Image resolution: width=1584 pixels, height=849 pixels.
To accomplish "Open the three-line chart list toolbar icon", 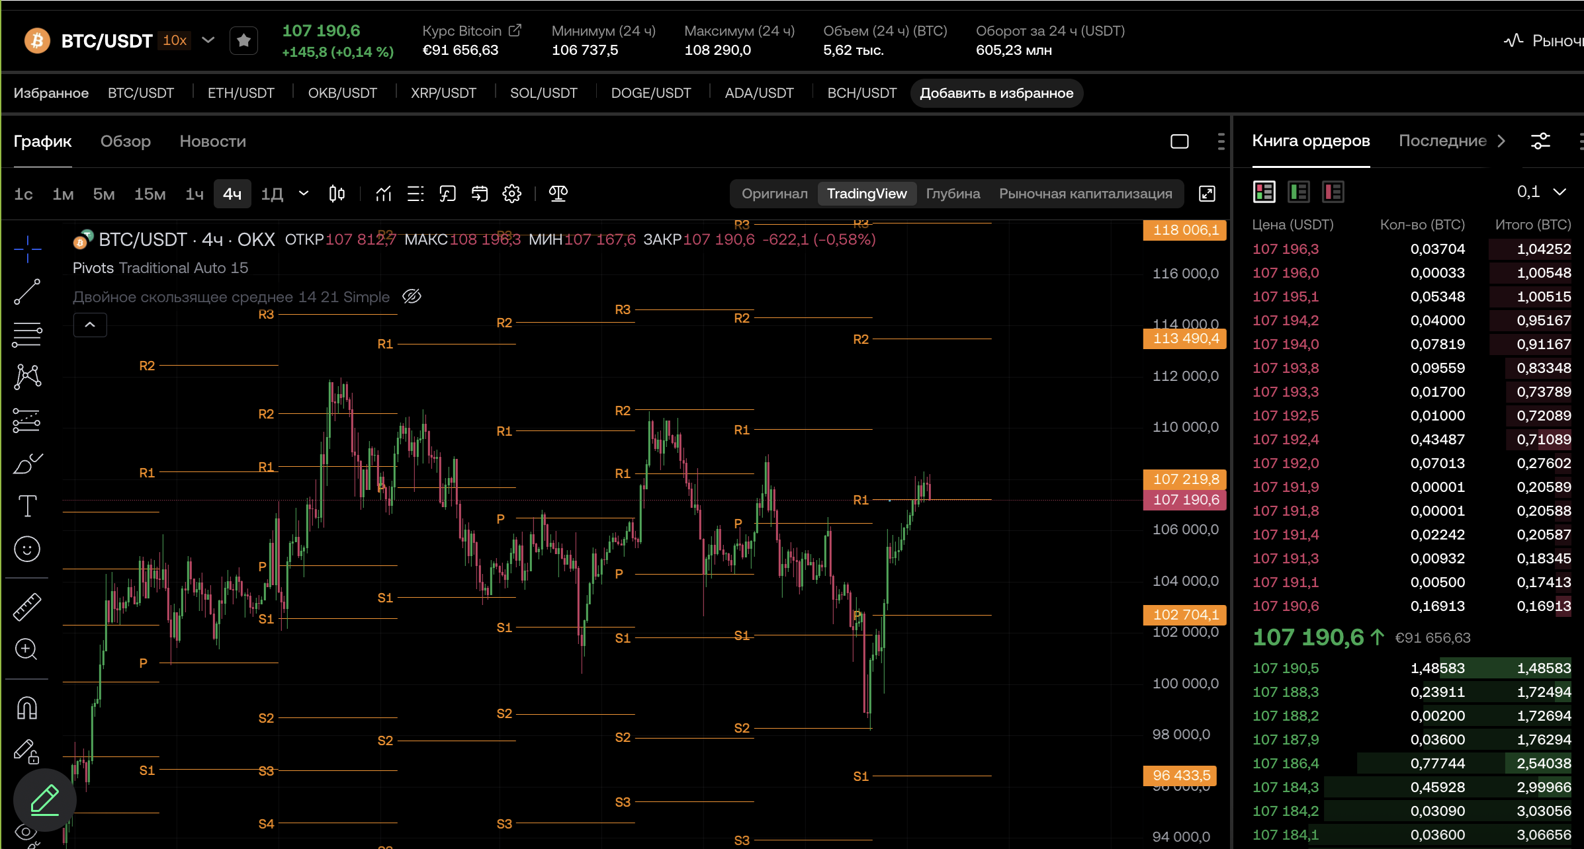I will tap(416, 194).
